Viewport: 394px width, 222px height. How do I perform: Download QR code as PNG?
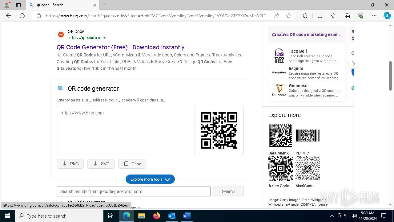[70, 164]
